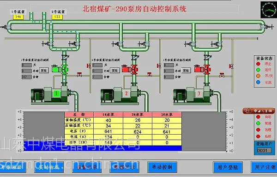This screenshot has height=177, width=277.
Task: Click the 2号流量 value 133
Action: point(57,17)
